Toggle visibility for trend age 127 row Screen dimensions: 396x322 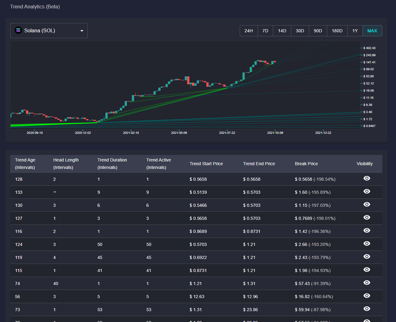pos(367,218)
